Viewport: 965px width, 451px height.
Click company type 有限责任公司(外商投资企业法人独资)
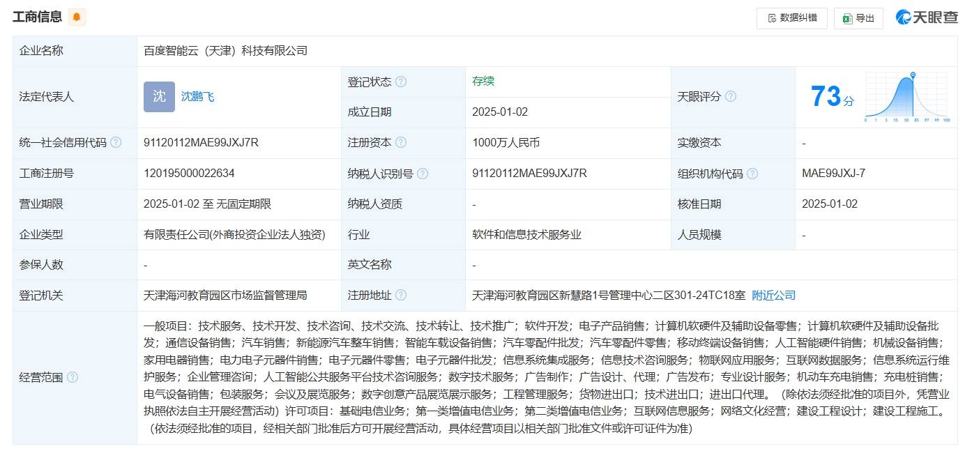click(x=234, y=235)
